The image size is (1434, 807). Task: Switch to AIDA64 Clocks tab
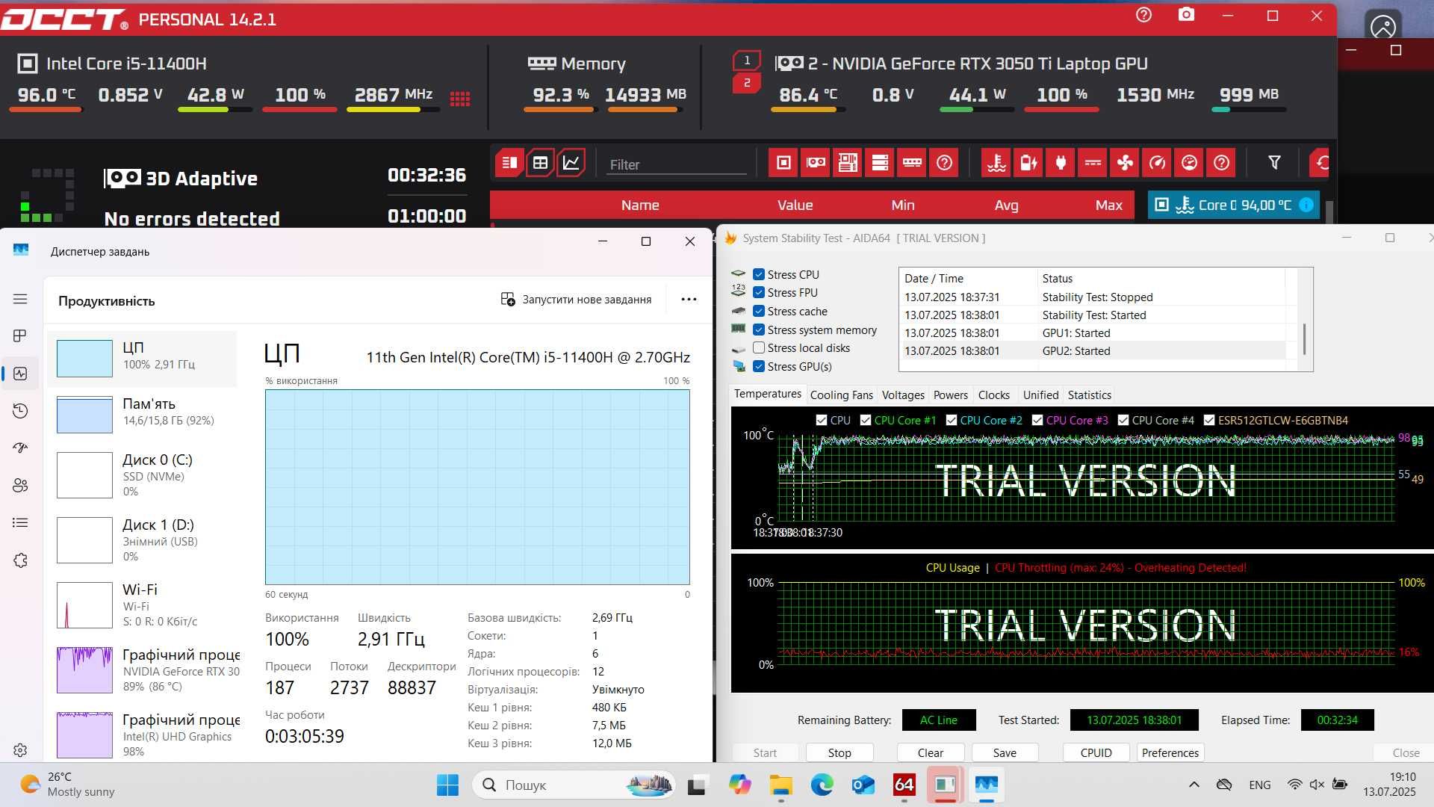point(993,395)
